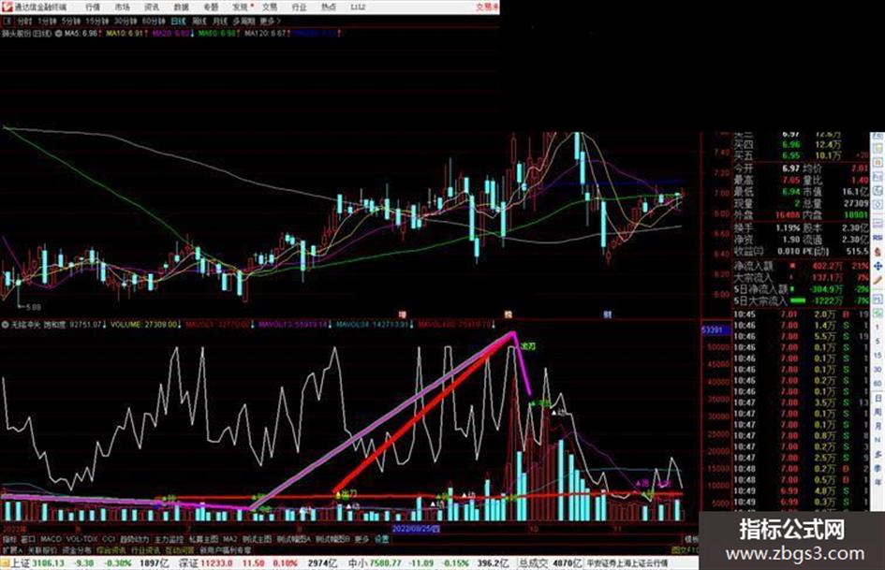Open the 行情 menu in the title bar
This screenshot has height=570, width=885.
click(x=93, y=7)
